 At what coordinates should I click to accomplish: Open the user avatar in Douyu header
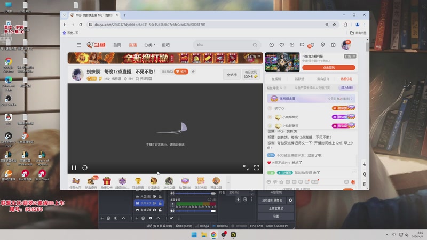pyautogui.click(x=346, y=45)
